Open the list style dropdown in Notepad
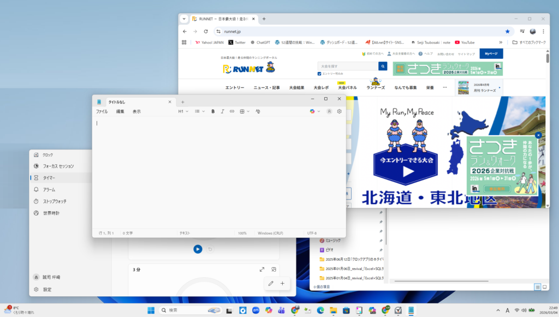 tap(200, 111)
